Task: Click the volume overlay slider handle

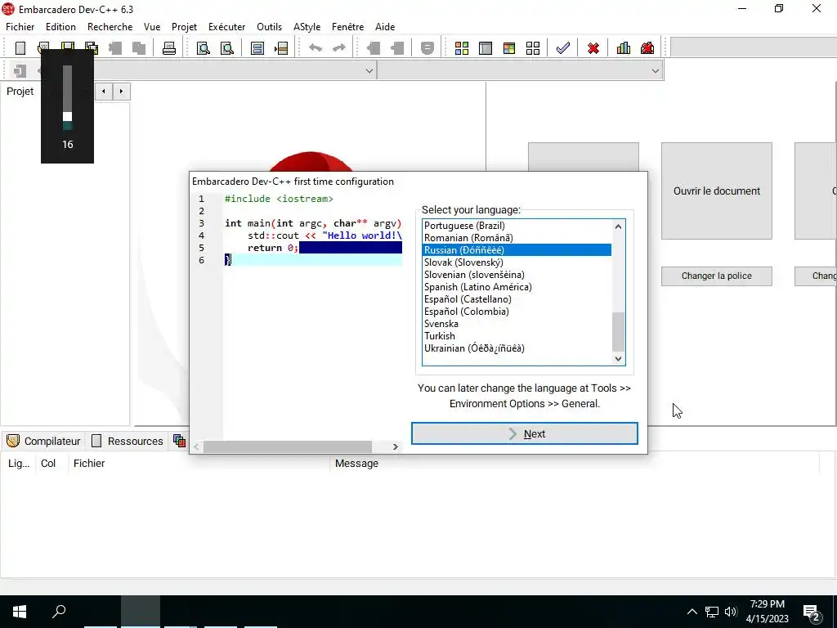Action: (67, 116)
